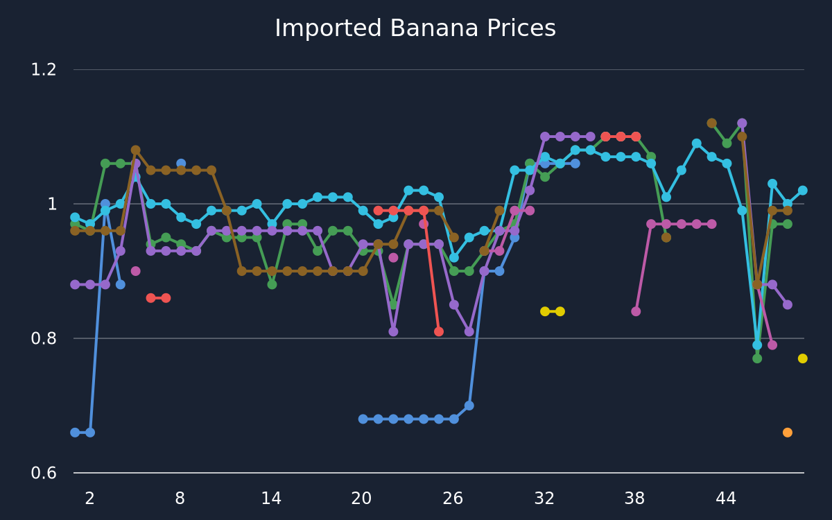Image resolution: width=832 pixels, height=520 pixels.
Task: Click the x-axis tick label 2
Action: (90, 499)
